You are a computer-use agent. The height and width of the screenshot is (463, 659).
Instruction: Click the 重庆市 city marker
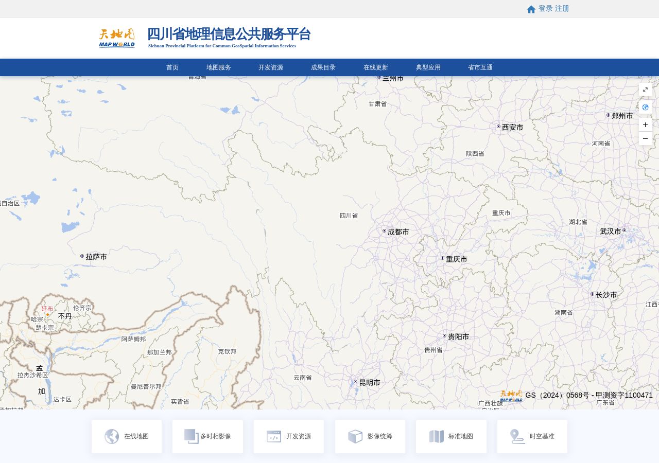coord(442,258)
